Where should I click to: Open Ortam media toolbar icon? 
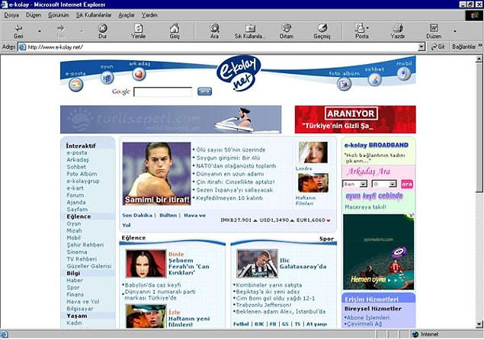287,31
